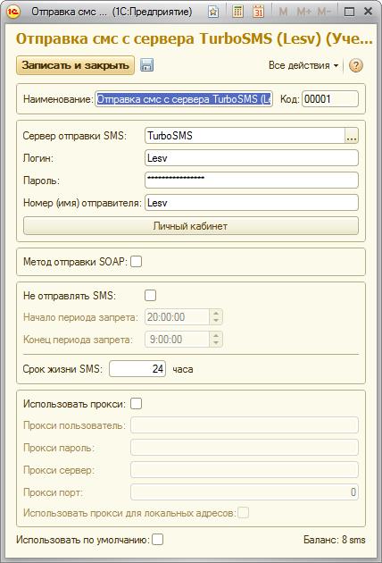
Task: Click the Пароль field
Action: [252, 181]
